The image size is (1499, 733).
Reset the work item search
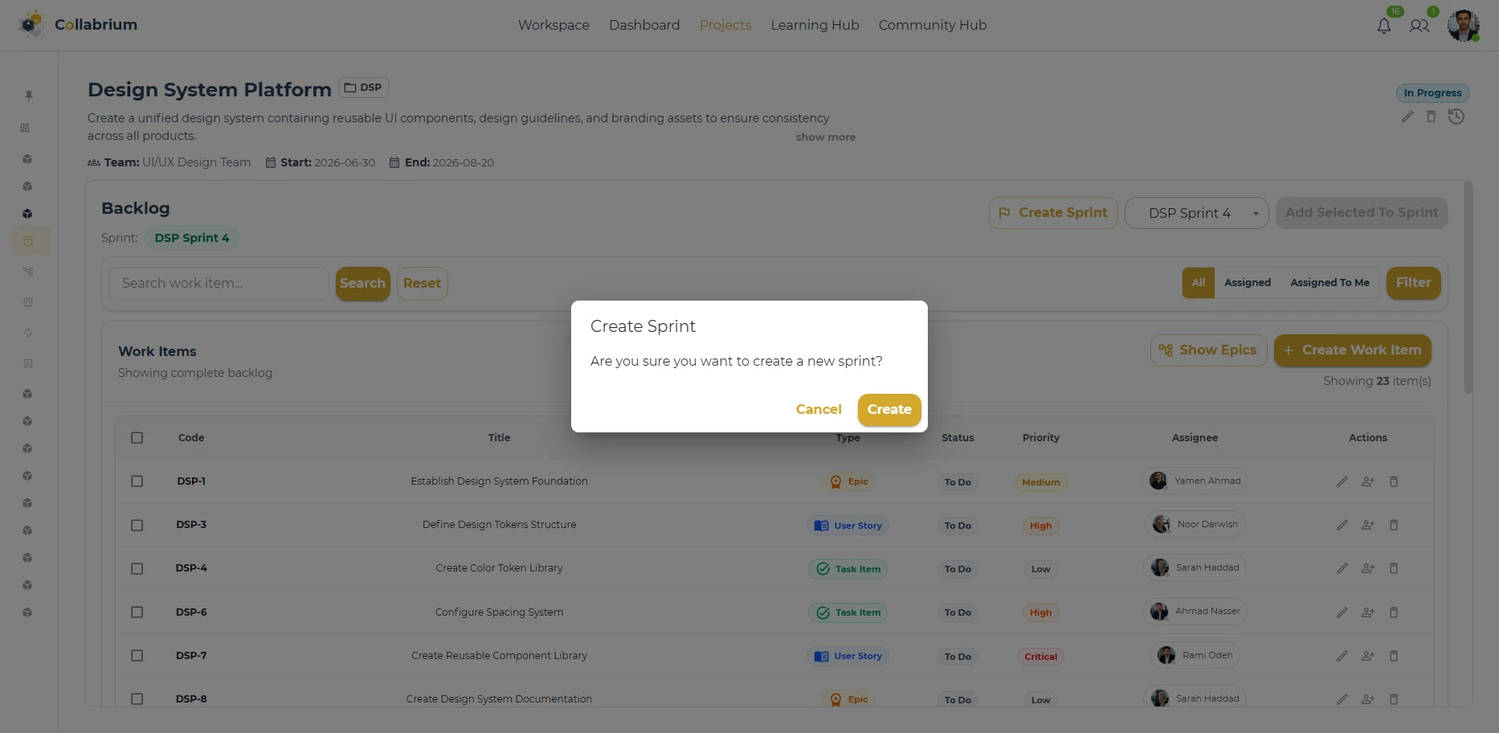point(422,284)
